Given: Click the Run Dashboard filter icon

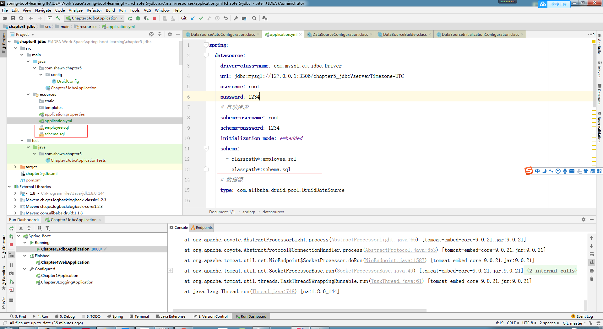Looking at the screenshot, I should (48, 228).
